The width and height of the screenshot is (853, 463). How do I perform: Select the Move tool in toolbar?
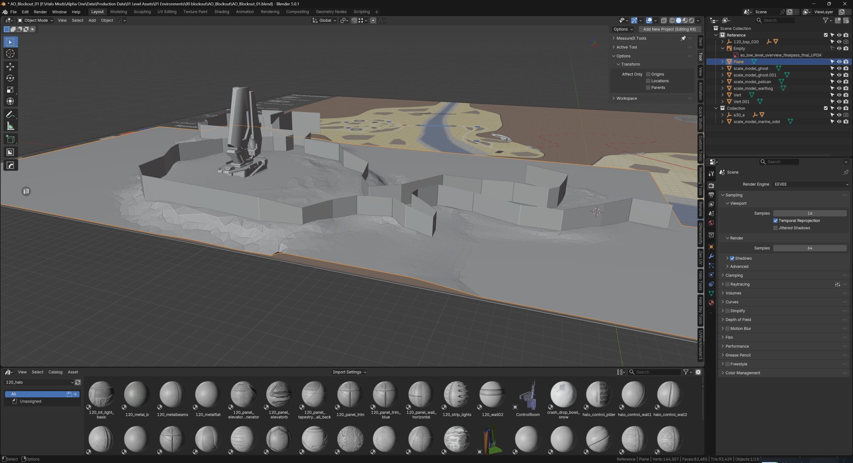tap(10, 67)
